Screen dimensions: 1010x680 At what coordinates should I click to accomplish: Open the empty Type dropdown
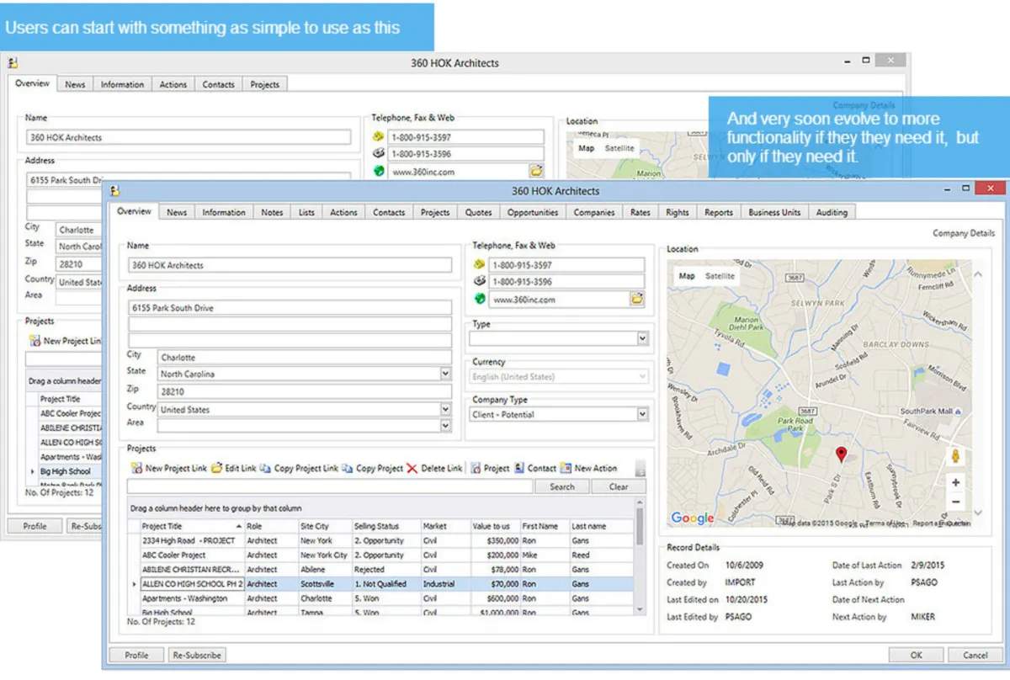[x=642, y=338]
